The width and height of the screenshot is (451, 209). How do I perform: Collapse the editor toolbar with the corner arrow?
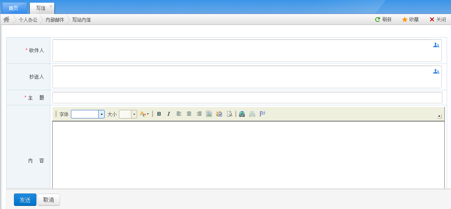pos(439,116)
